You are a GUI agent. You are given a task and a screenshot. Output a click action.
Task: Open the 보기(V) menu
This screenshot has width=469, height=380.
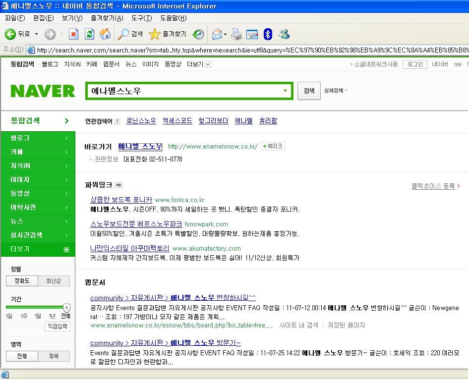coord(72,18)
